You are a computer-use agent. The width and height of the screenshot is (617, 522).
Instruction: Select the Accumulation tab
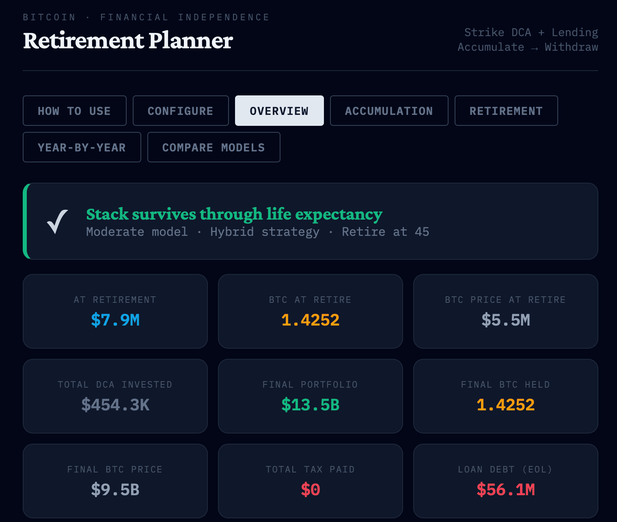click(x=388, y=110)
